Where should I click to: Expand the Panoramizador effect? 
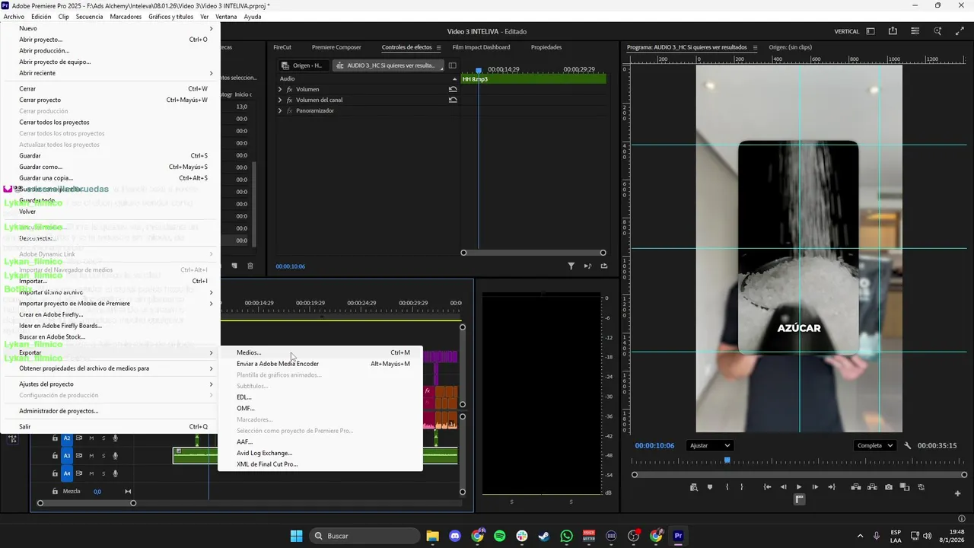pyautogui.click(x=280, y=110)
